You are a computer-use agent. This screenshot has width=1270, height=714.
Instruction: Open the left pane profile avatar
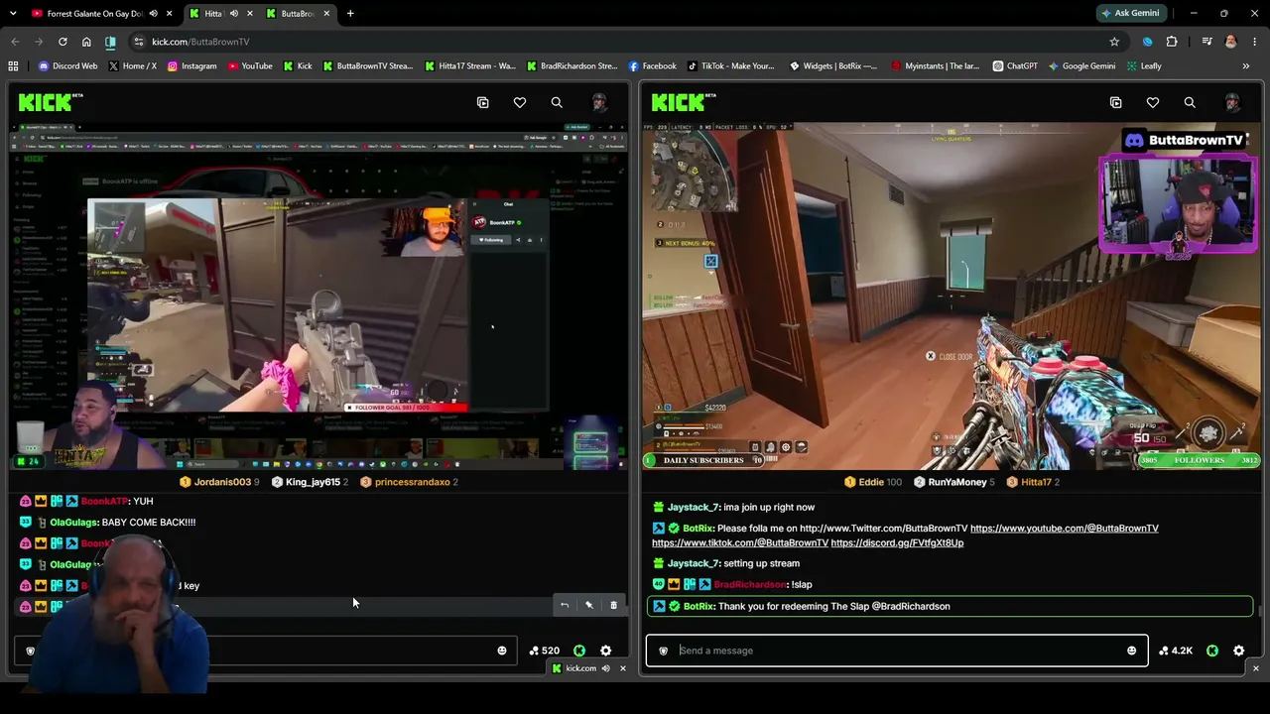pos(599,103)
